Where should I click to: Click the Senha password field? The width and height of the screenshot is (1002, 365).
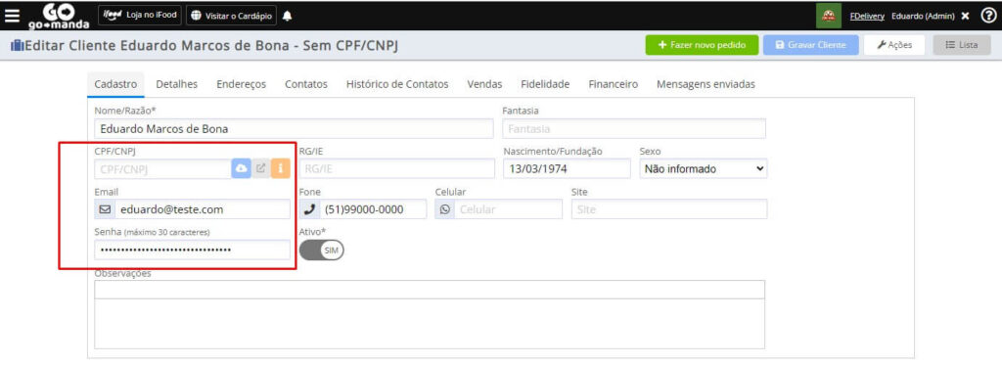point(192,250)
